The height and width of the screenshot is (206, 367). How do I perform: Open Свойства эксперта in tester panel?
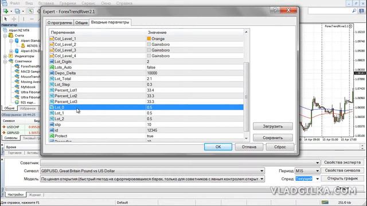point(342,163)
